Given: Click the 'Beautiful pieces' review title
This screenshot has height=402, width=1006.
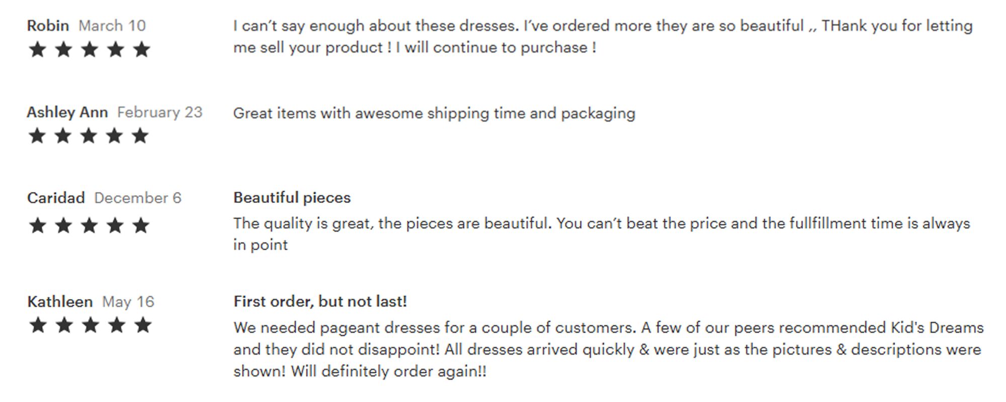Looking at the screenshot, I should pyautogui.click(x=292, y=198).
